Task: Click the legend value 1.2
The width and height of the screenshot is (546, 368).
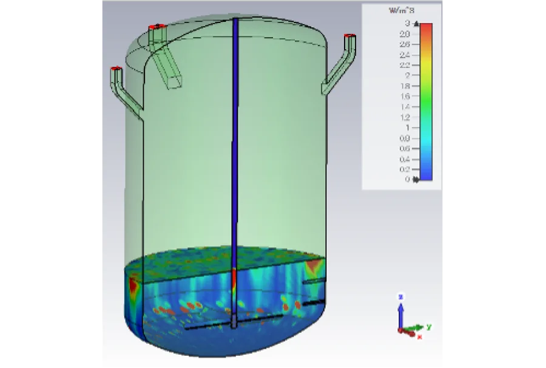Action: pyautogui.click(x=405, y=117)
